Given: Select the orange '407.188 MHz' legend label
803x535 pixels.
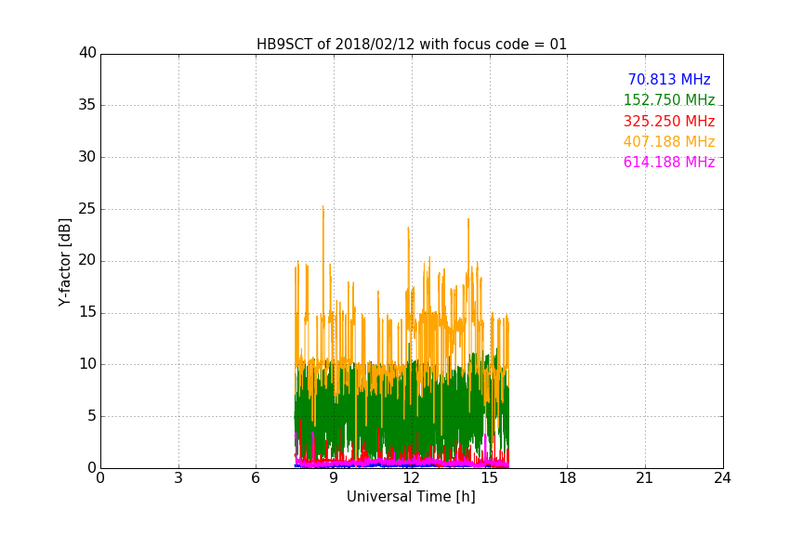Looking at the screenshot, I should [x=669, y=142].
